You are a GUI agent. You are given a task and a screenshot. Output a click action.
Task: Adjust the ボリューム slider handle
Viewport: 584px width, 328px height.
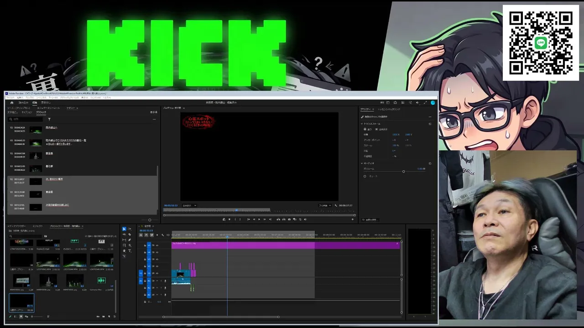click(x=403, y=171)
